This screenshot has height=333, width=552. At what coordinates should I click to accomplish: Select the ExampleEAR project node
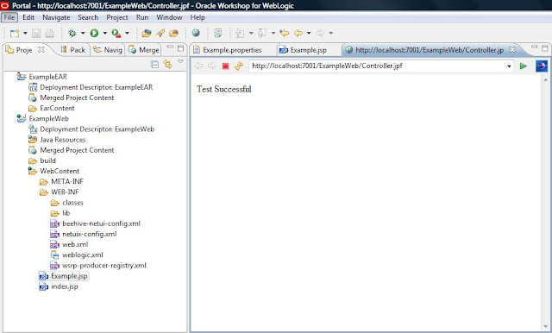48,77
